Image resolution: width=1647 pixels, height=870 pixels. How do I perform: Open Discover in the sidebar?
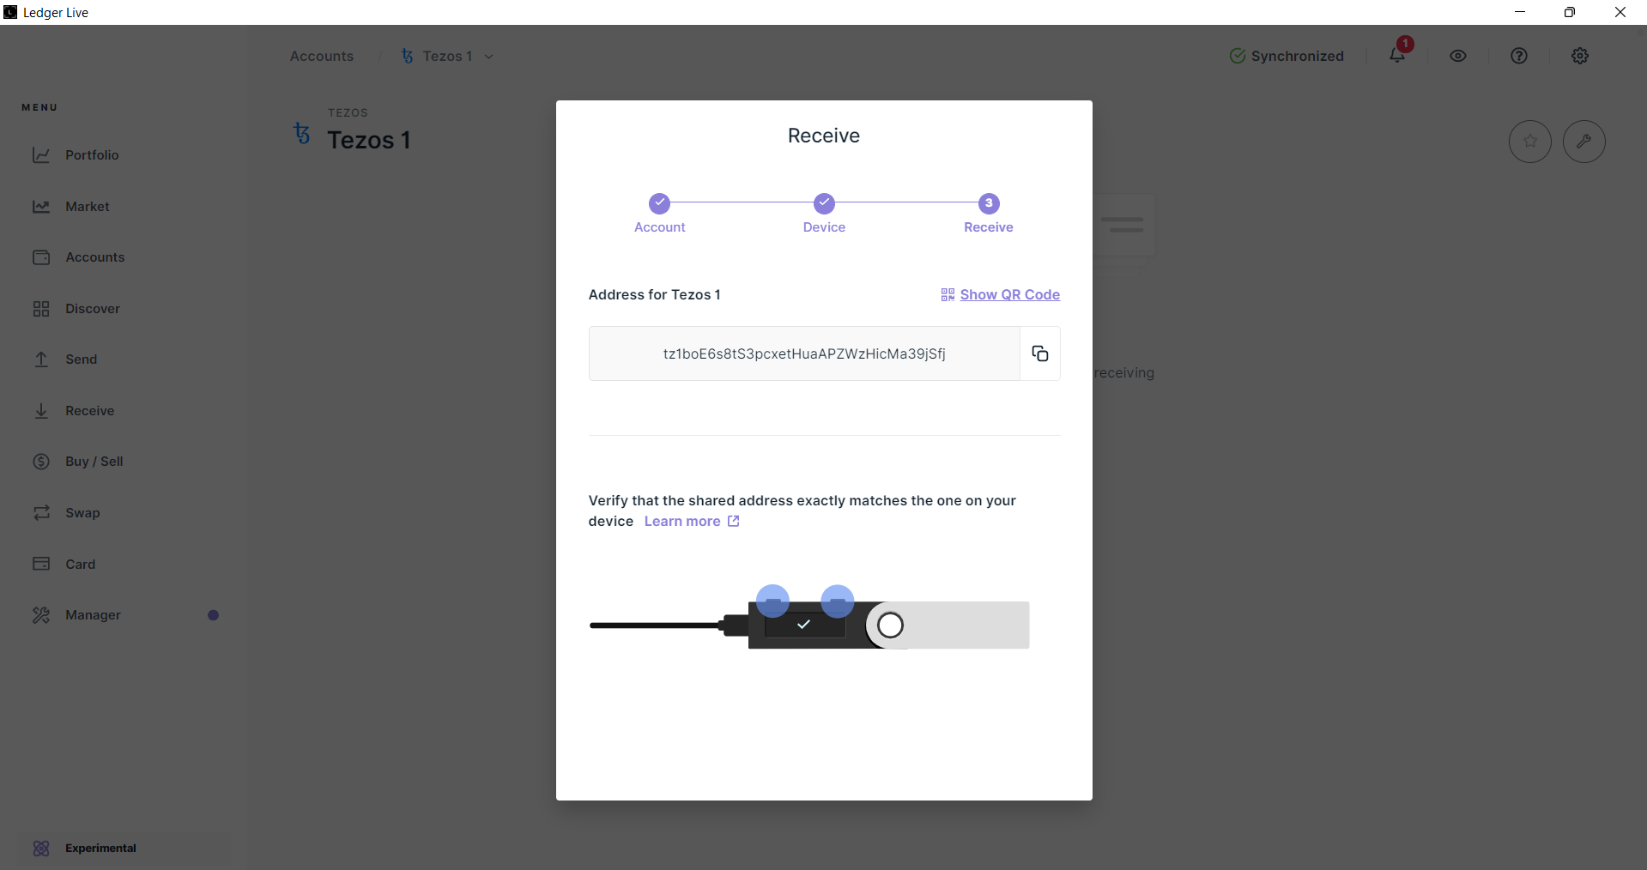pos(93,309)
